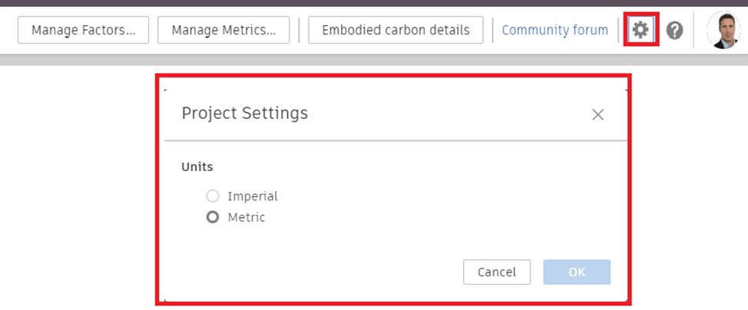The width and height of the screenshot is (748, 310).
Task: Close the Project Settings dialog
Action: 598,114
